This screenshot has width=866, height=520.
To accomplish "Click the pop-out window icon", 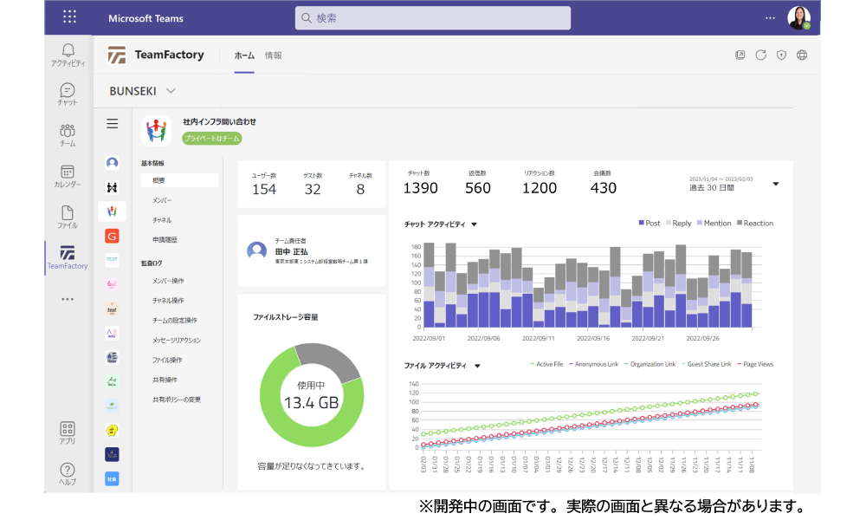I will (740, 55).
